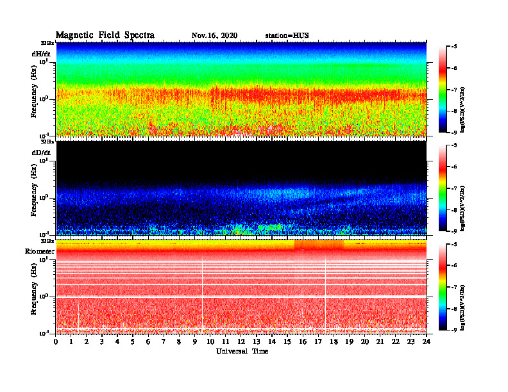Click the "24" tick on Universal Time axis
Image resolution: width=508 pixels, height=392 pixels.
(427, 342)
